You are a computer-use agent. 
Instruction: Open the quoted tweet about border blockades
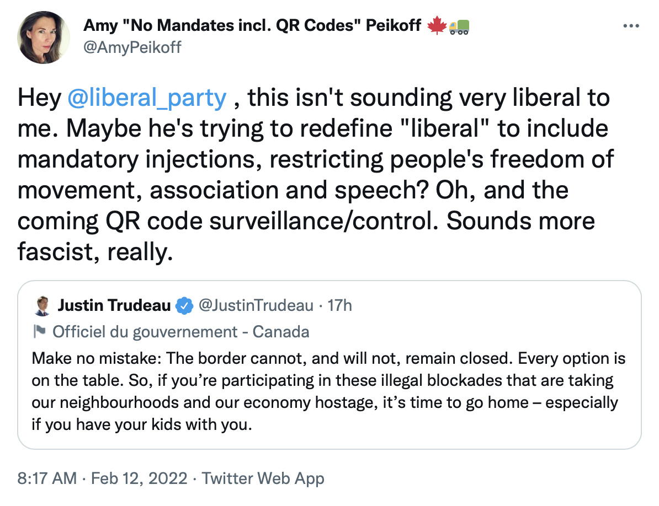point(329,364)
